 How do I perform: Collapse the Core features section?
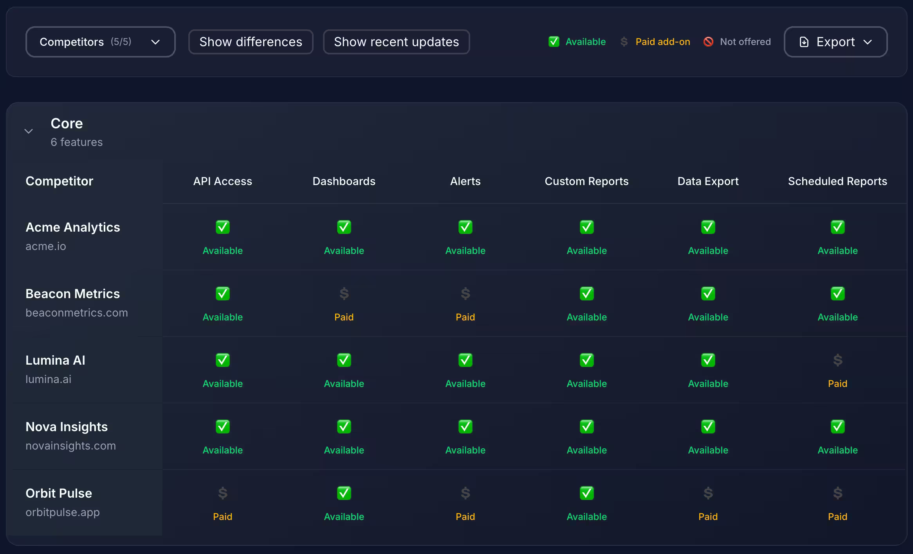[29, 131]
